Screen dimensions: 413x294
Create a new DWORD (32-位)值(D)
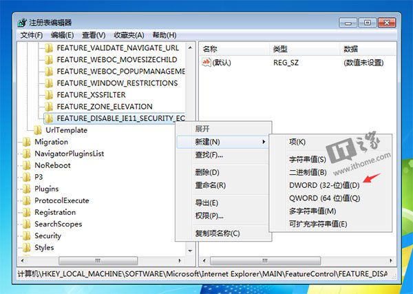[330, 185]
